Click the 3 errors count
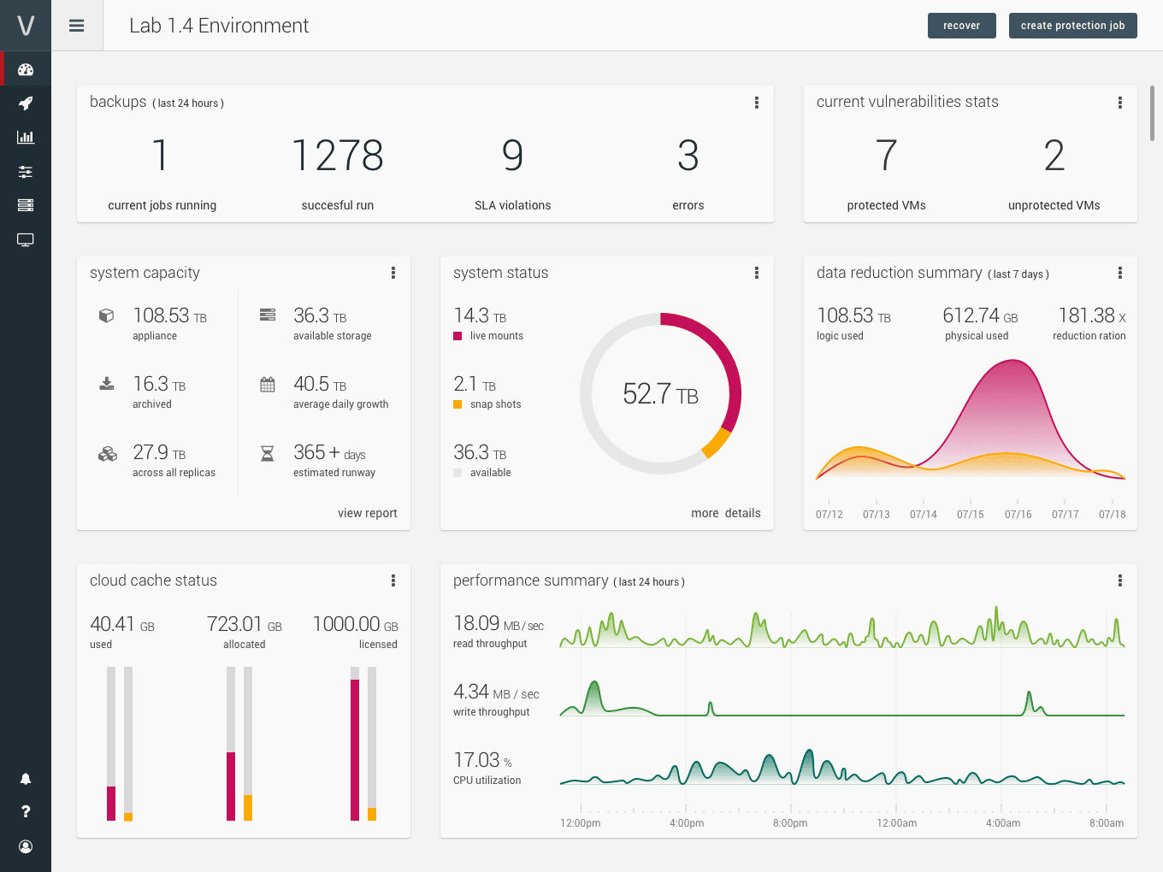The height and width of the screenshot is (872, 1163). point(688,156)
